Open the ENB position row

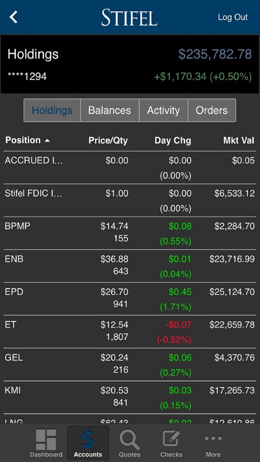(130, 266)
